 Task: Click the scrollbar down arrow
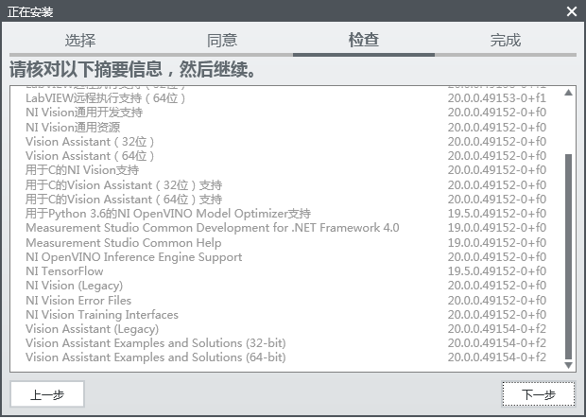tap(568, 364)
